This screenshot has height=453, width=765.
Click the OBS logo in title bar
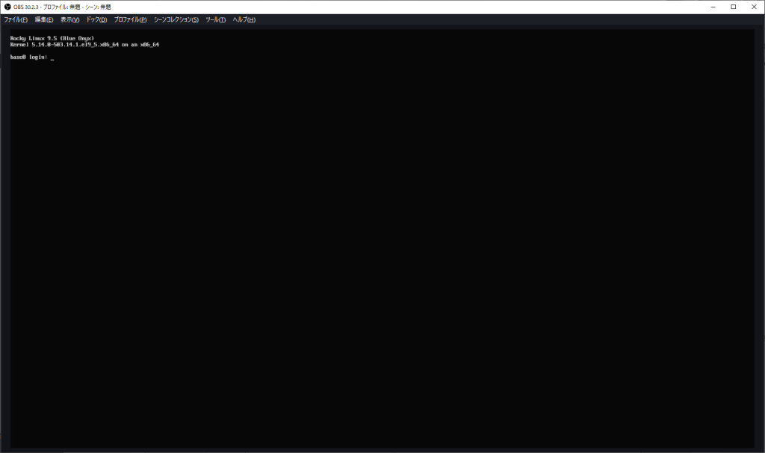(7, 7)
